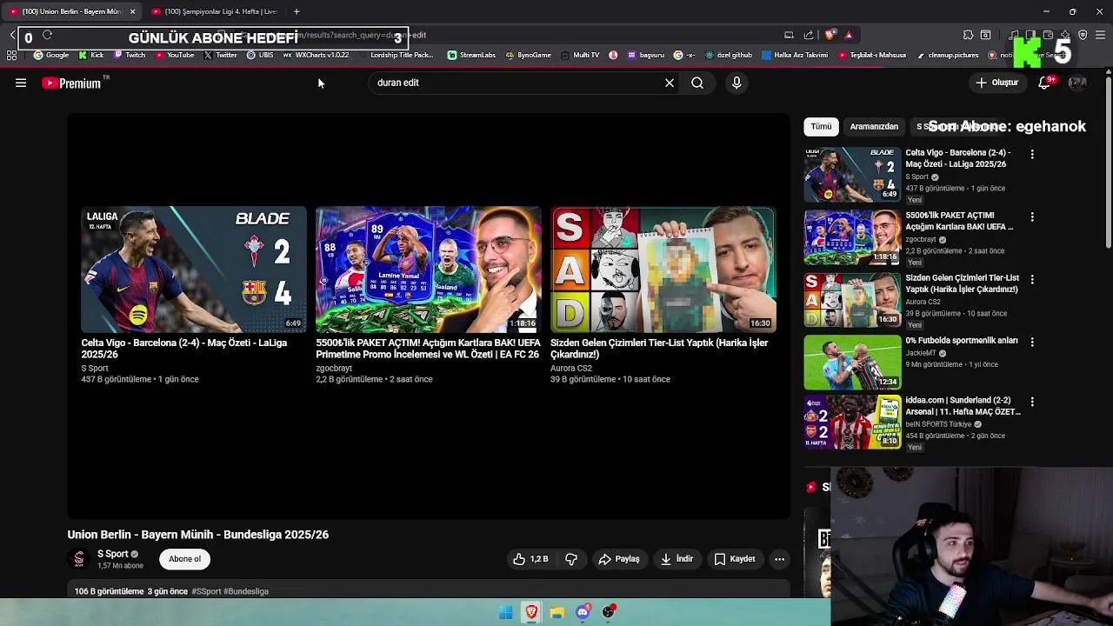The image size is (1113, 626).
Task: Open sidebar title 'Celta Vigo - Barcelona (2-4)'
Action: coord(957,158)
